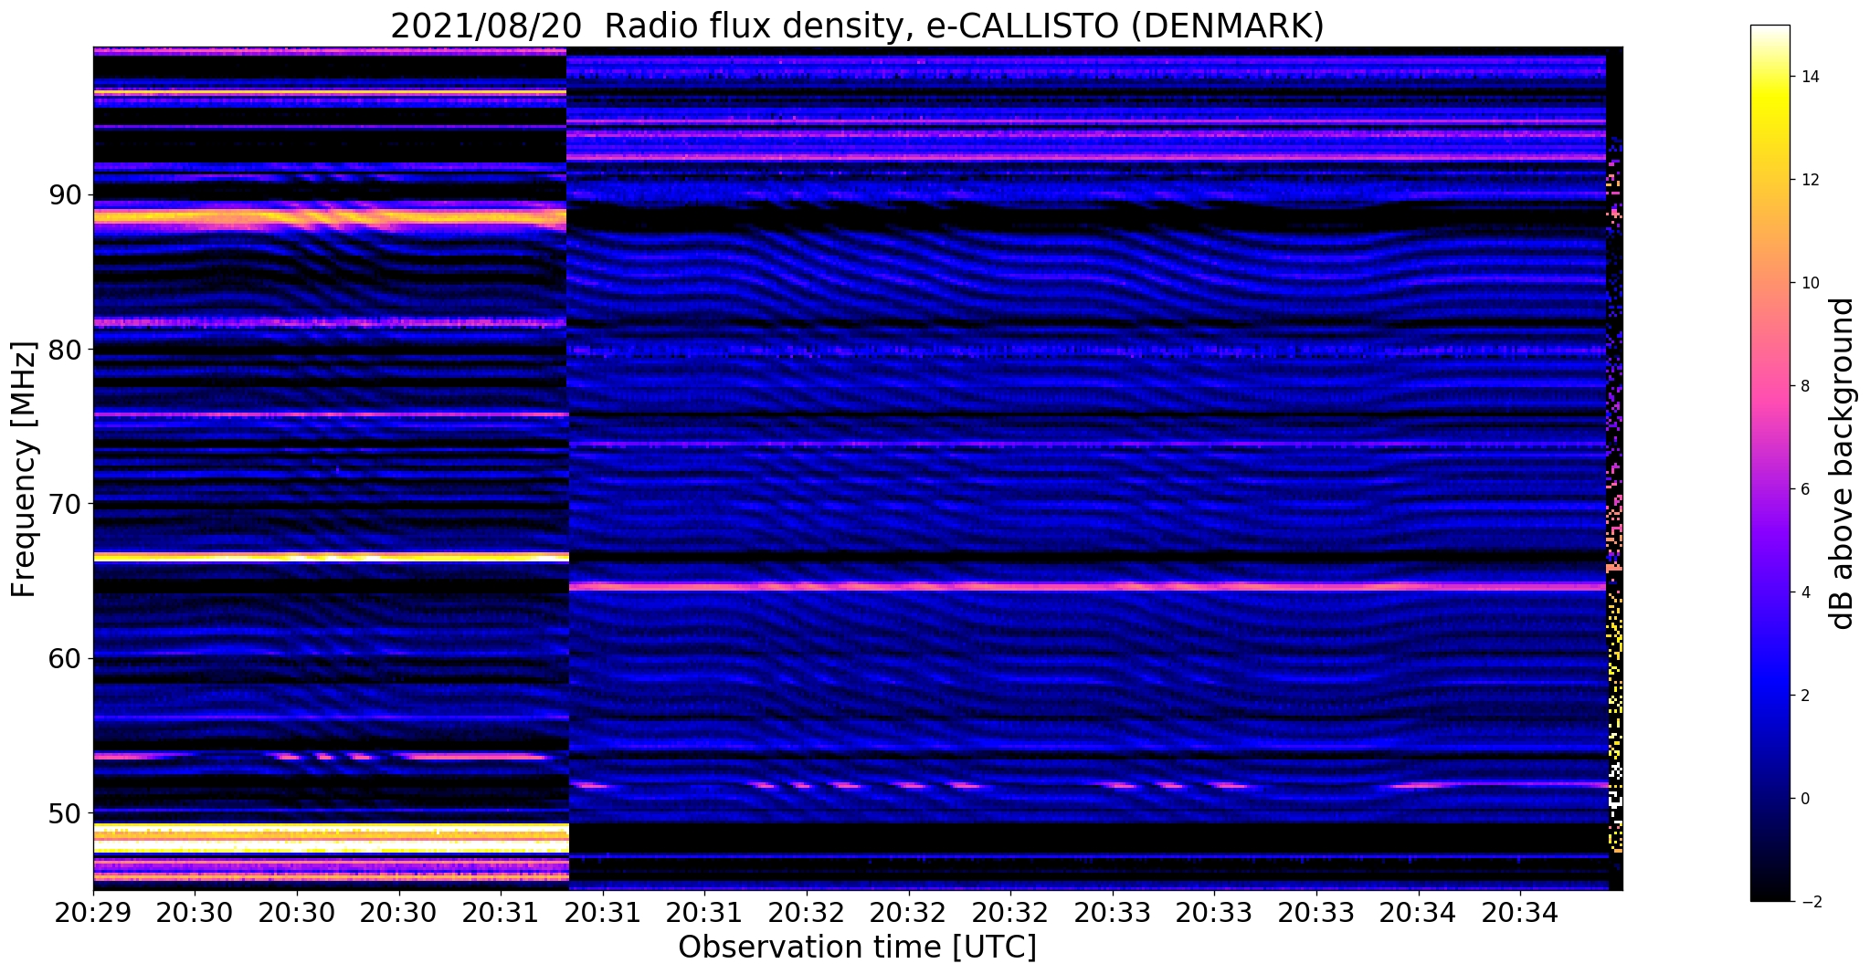1870x974 pixels.
Task: Click the plot title mentioning e-CALLISTO (DENMARK)
Action: tap(857, 26)
